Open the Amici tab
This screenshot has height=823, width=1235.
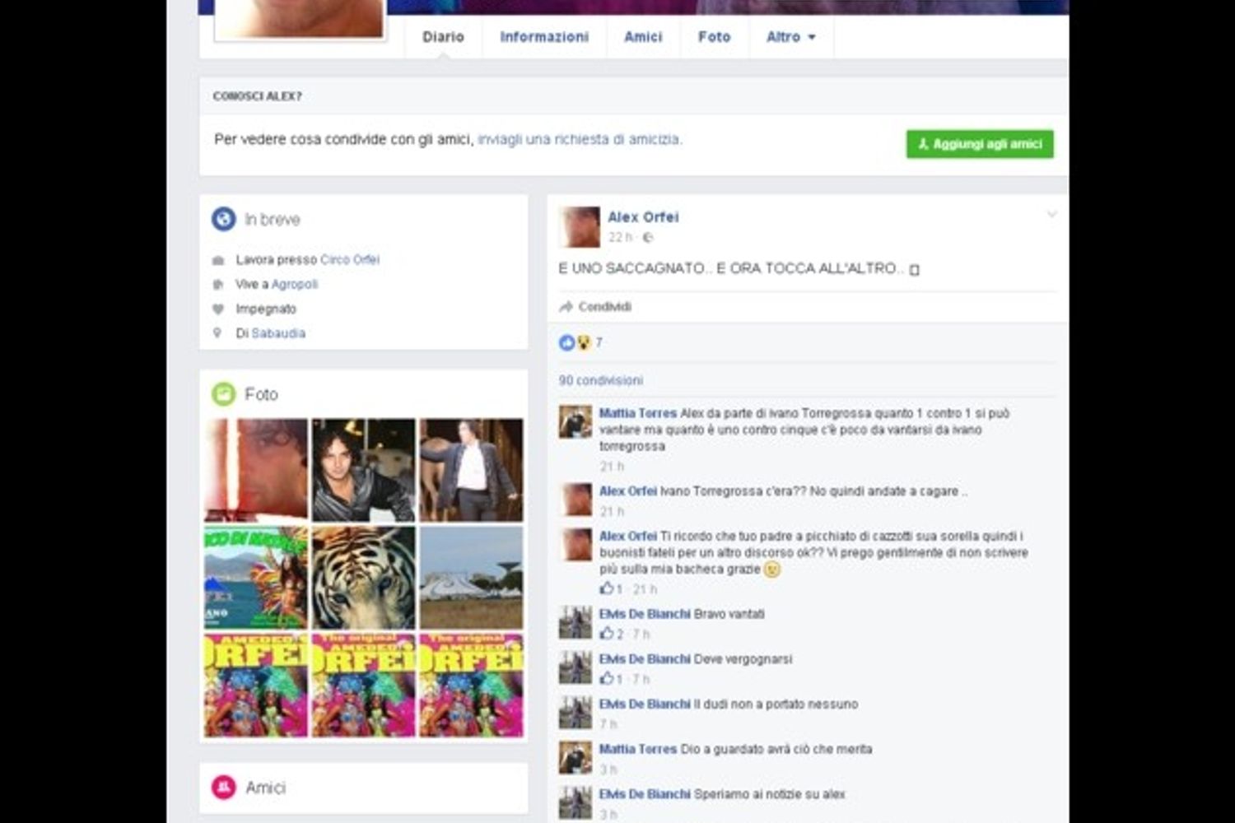click(643, 37)
